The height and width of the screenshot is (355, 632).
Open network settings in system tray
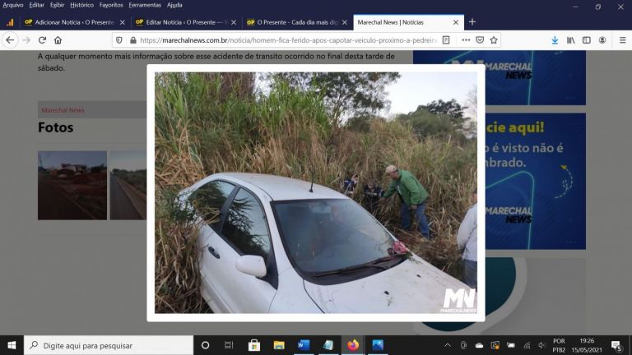pyautogui.click(x=527, y=345)
